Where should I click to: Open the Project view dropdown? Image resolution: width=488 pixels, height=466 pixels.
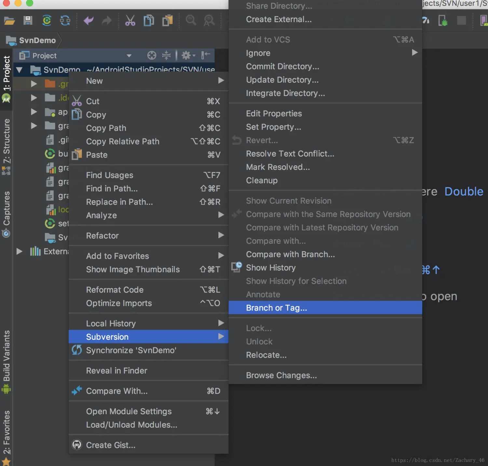click(x=129, y=56)
